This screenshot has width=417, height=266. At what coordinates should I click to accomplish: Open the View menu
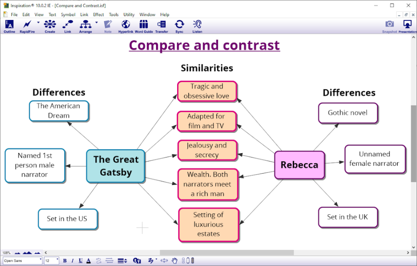click(39, 15)
